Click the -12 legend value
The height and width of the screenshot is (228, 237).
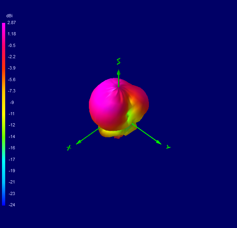12,125
